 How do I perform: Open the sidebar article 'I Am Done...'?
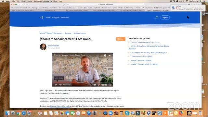click(145, 42)
